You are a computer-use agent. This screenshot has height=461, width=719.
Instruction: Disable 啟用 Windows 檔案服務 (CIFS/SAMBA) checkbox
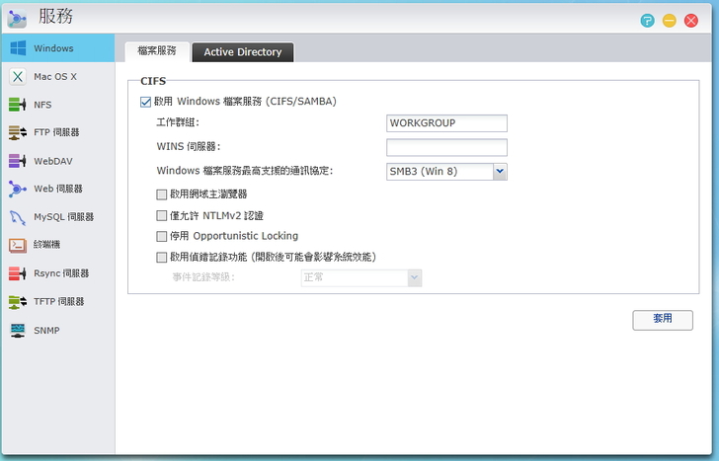coord(145,102)
